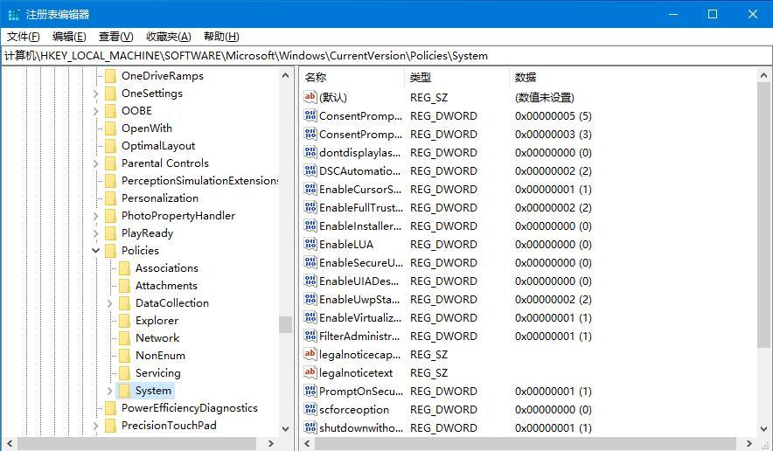Image resolution: width=773 pixels, height=451 pixels.
Task: Sort values by the 名称 column header
Action: (x=352, y=78)
